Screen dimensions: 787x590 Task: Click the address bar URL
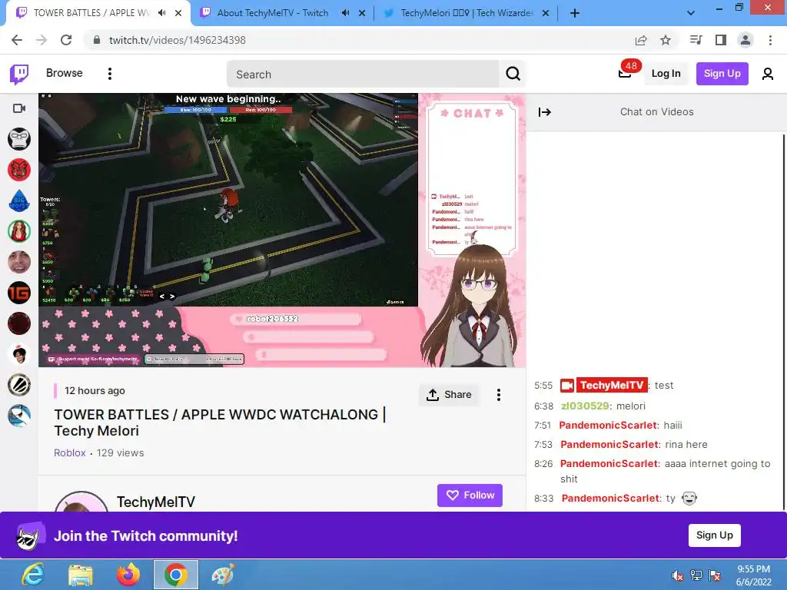(178, 40)
